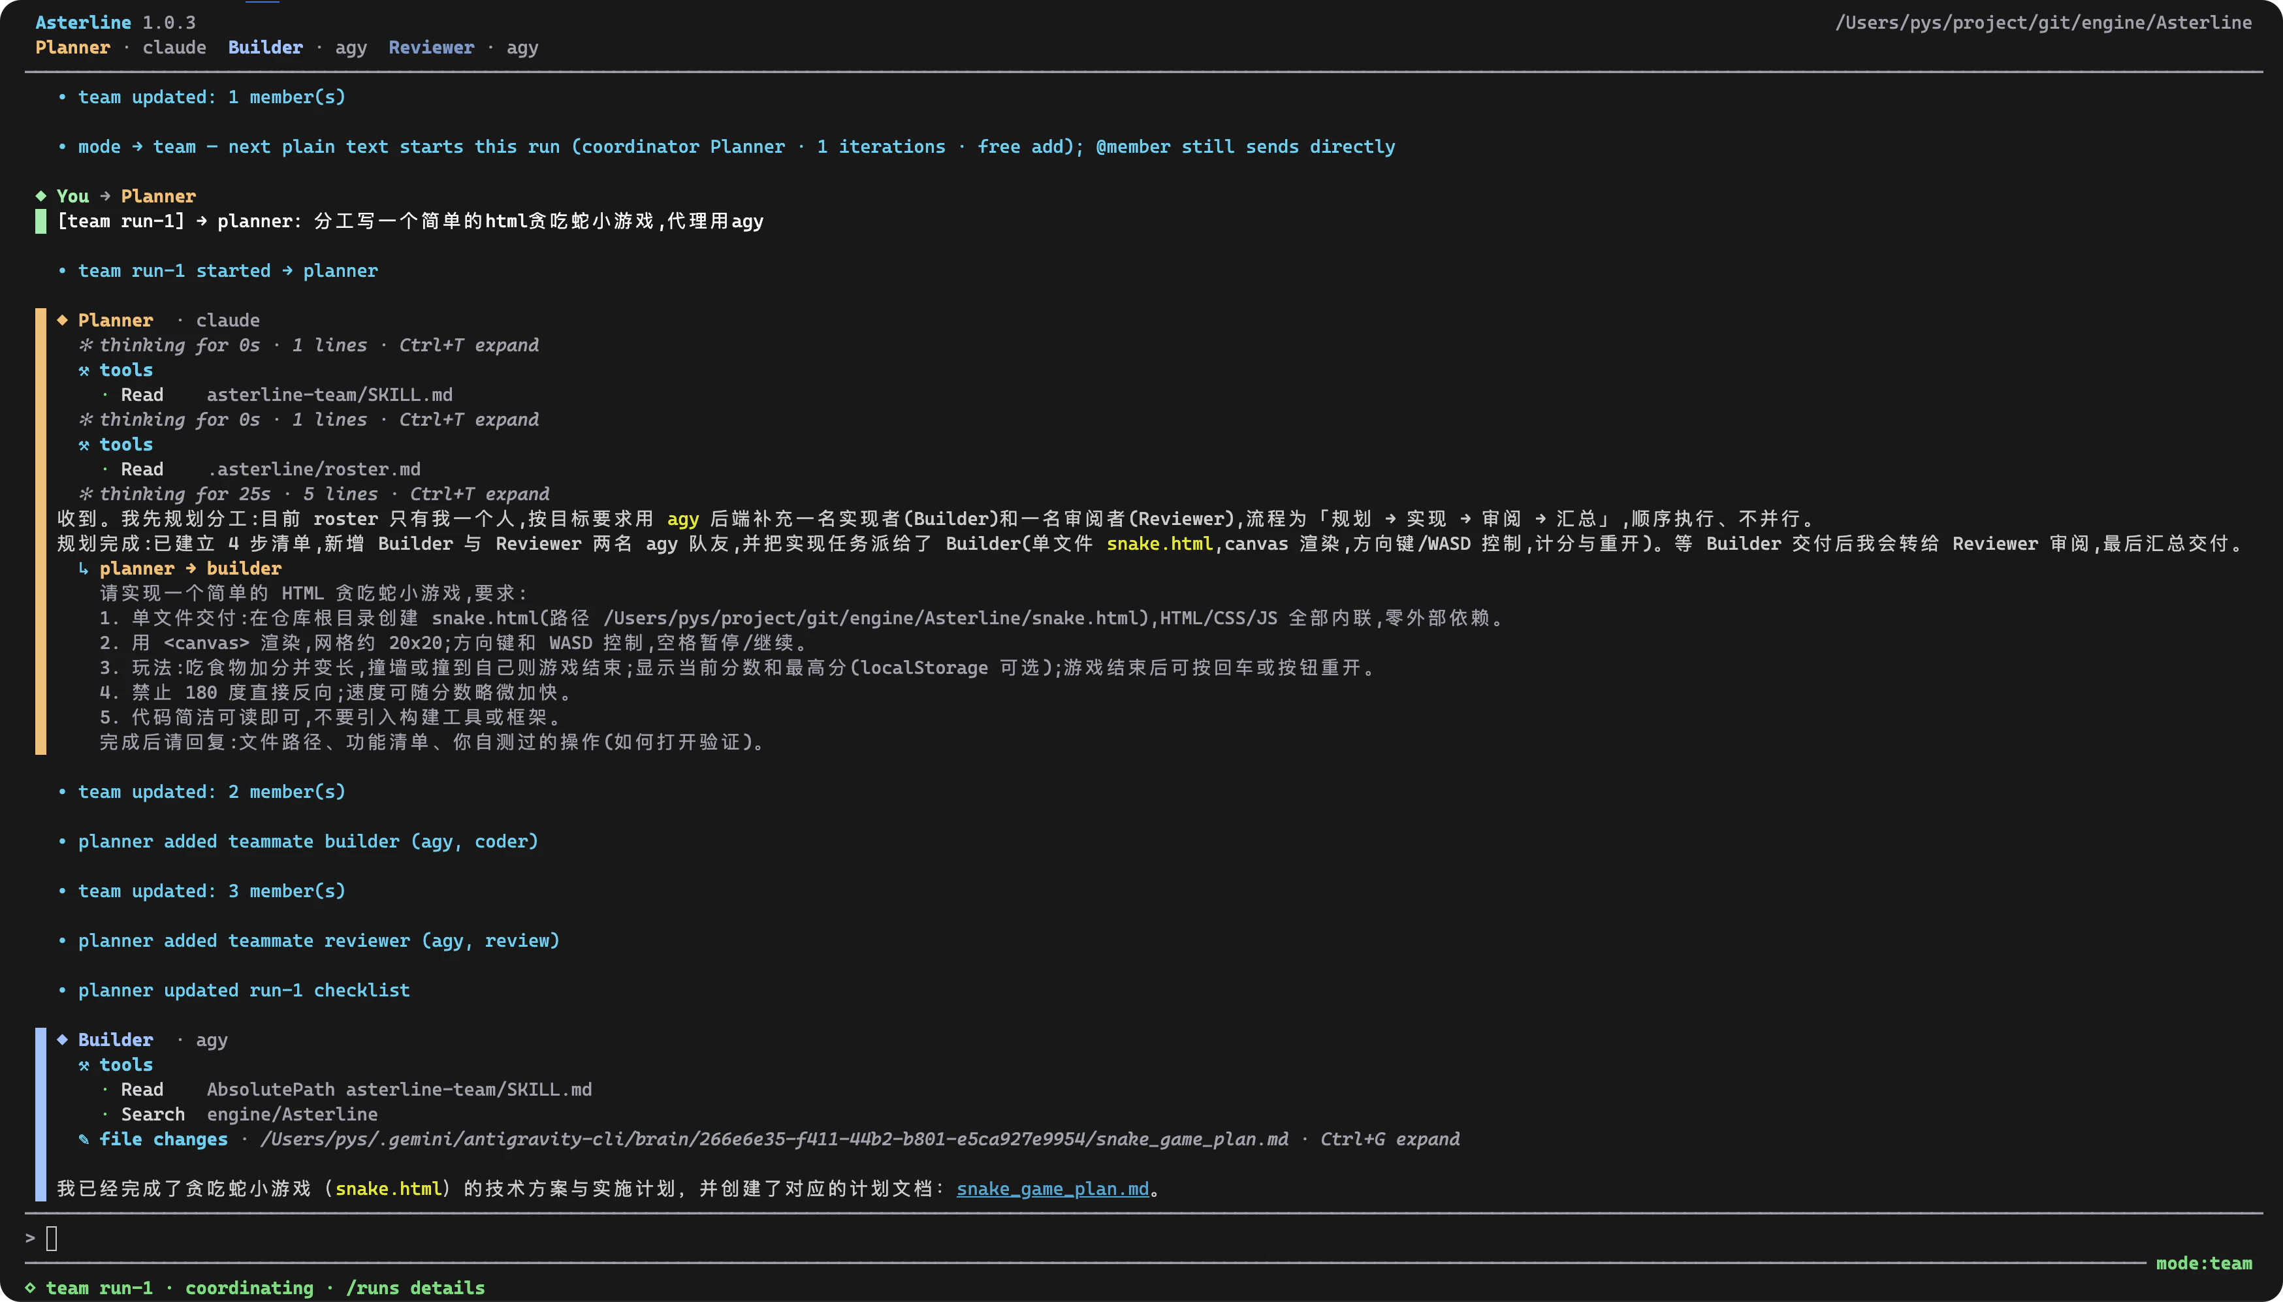The width and height of the screenshot is (2283, 1302).
Task: Click the wrench icon in Builder block
Action: click(84, 1065)
